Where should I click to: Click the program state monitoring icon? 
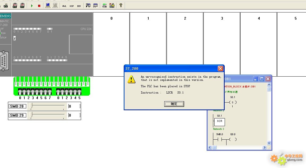[x=88, y=6]
